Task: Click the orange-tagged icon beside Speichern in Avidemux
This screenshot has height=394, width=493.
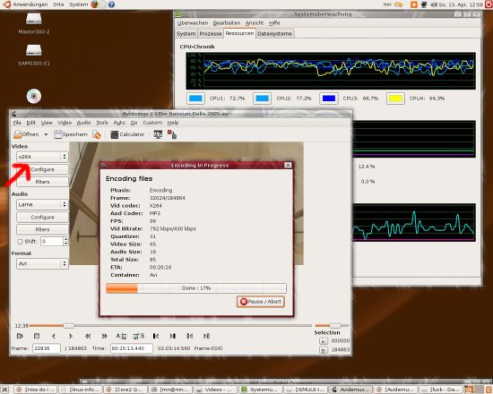Action: [x=97, y=134]
